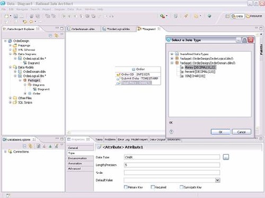The image size is (265, 198).
Task: Expand Predefined Data Types node
Action: (172, 54)
